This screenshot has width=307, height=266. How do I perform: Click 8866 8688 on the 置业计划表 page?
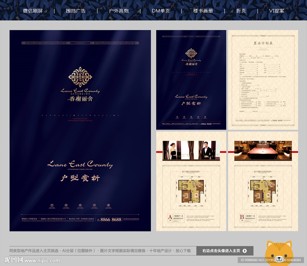click(277, 120)
